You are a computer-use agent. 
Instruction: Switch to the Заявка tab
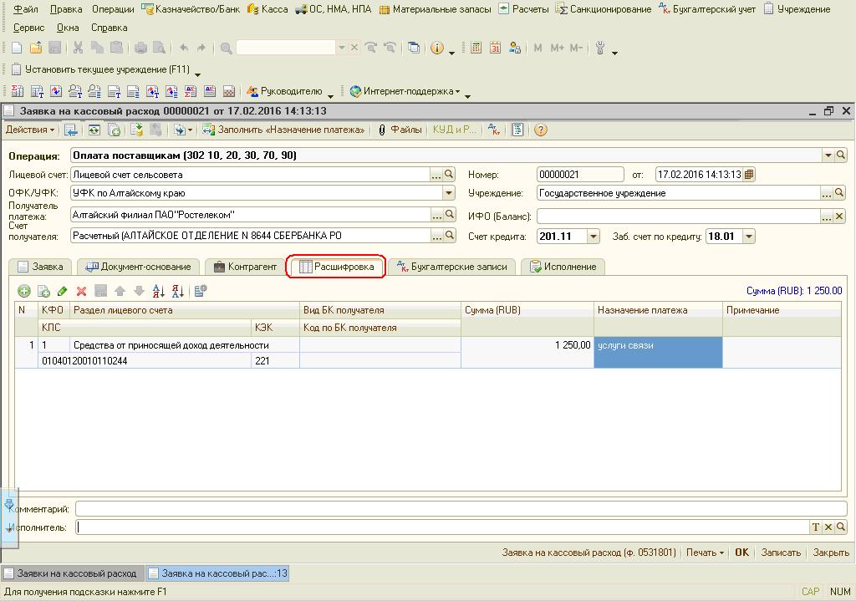pyautogui.click(x=40, y=267)
